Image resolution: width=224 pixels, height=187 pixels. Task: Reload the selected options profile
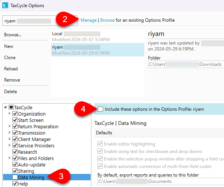tap(11, 69)
